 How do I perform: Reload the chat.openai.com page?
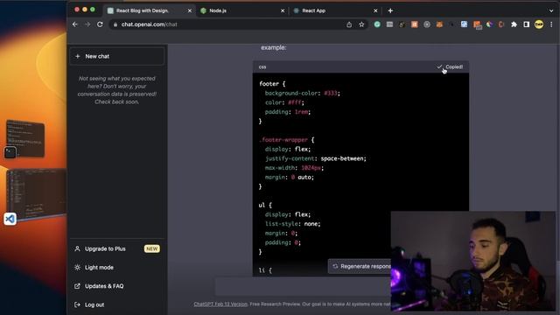100,24
